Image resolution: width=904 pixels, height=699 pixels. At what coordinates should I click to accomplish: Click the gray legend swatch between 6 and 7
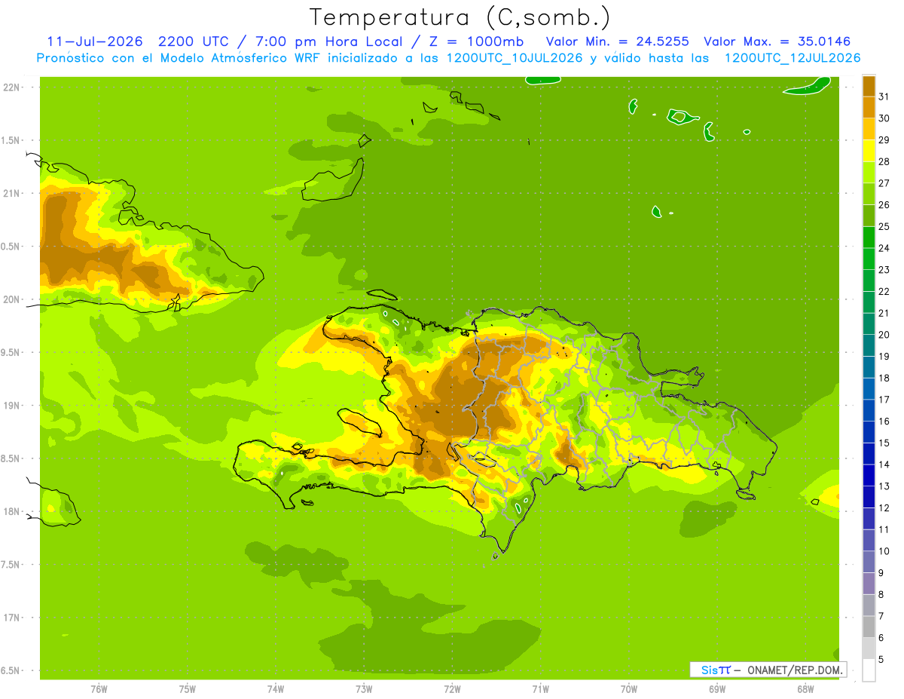coord(869,627)
